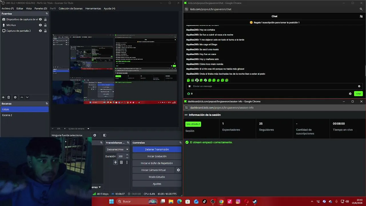Remove selected source with trash icon
Viewport: 366px width, 206px height.
tap(9, 97)
